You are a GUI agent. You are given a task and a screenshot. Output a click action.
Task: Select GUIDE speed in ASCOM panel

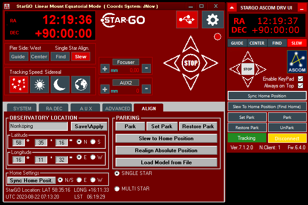click(x=237, y=43)
